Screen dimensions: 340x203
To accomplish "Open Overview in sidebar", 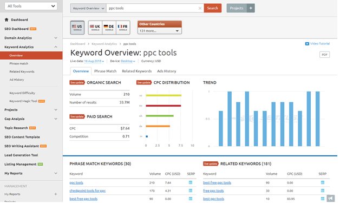I will [31, 56].
